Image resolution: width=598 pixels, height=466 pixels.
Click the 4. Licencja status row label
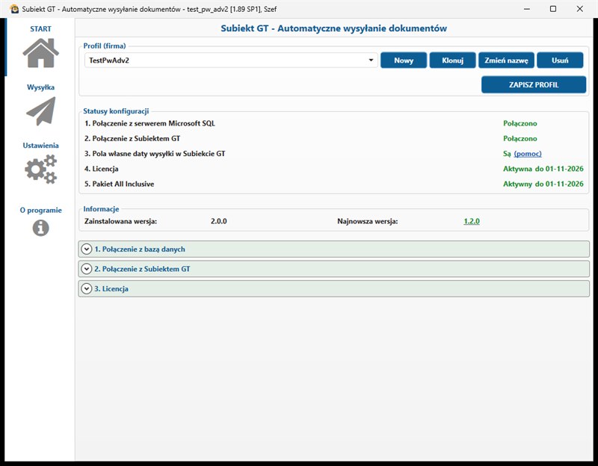(102, 169)
